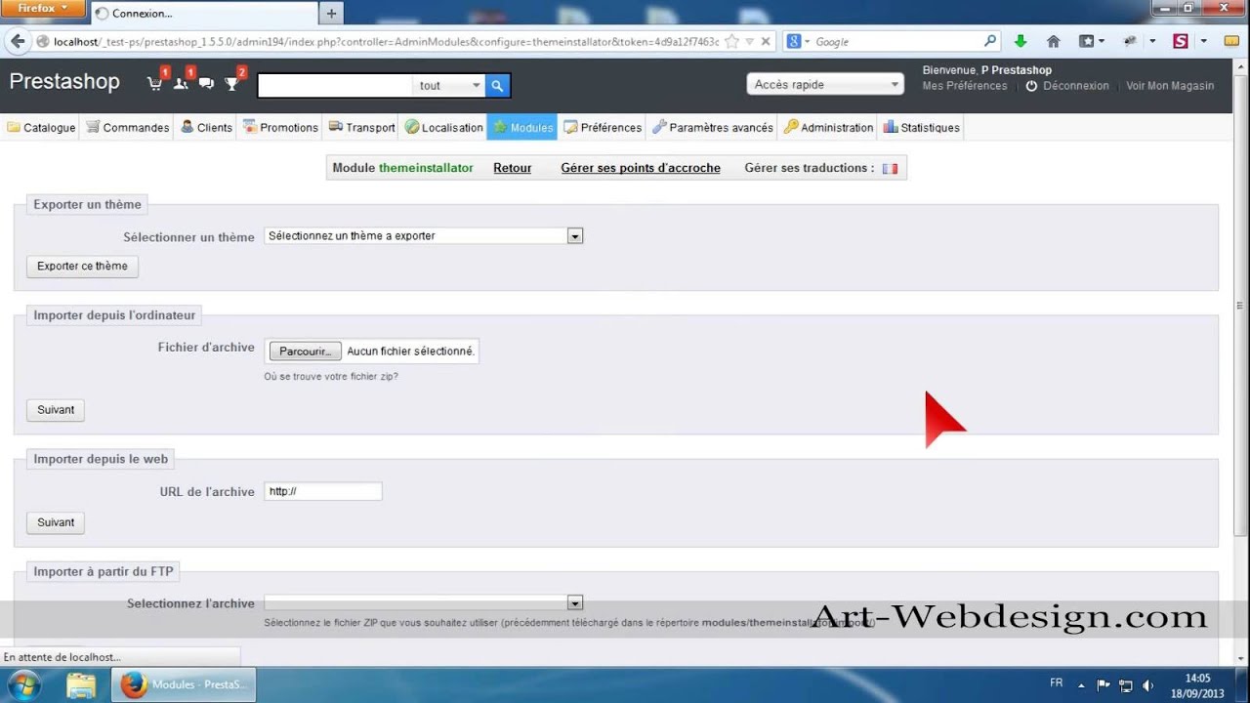Open the new customers notification icon
Image resolution: width=1250 pixels, height=703 pixels.
181,84
